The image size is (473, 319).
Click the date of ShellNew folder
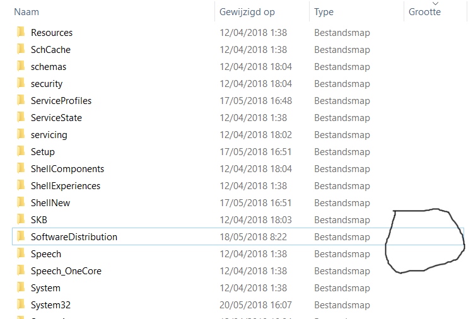click(253, 203)
